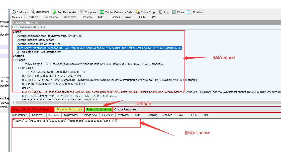The width and height of the screenshot is (281, 152).
Task: Select the request Raw tab
Action: point(128,17)
